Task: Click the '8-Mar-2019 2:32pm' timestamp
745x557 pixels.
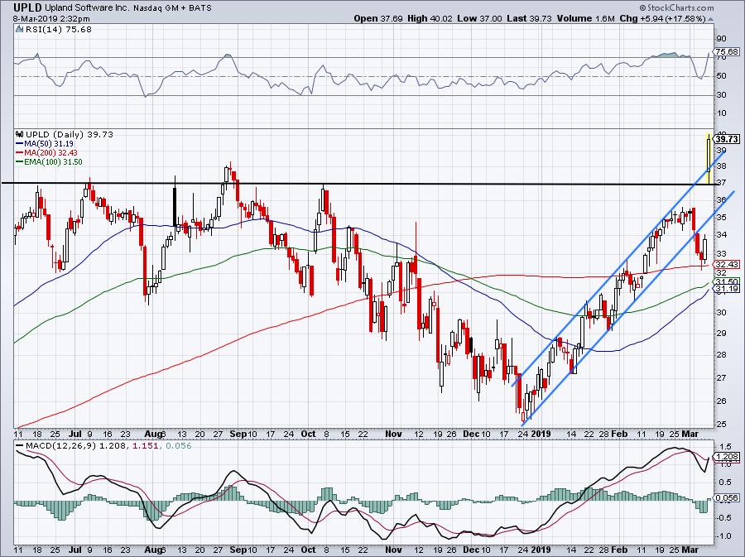Action: [x=52, y=19]
